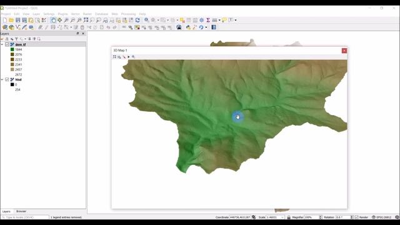Click the 2076 legend color swatch
The width and height of the screenshot is (400, 225).
click(x=12, y=54)
